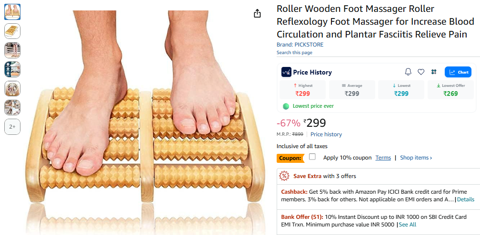Expand Bank Offer with See All
The width and height of the screenshot is (480, 235).
[407, 225]
